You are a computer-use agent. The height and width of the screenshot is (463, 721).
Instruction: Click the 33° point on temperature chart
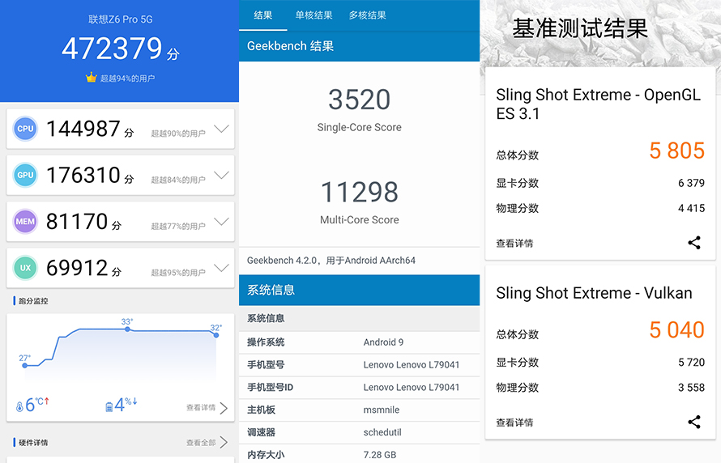tap(127, 329)
